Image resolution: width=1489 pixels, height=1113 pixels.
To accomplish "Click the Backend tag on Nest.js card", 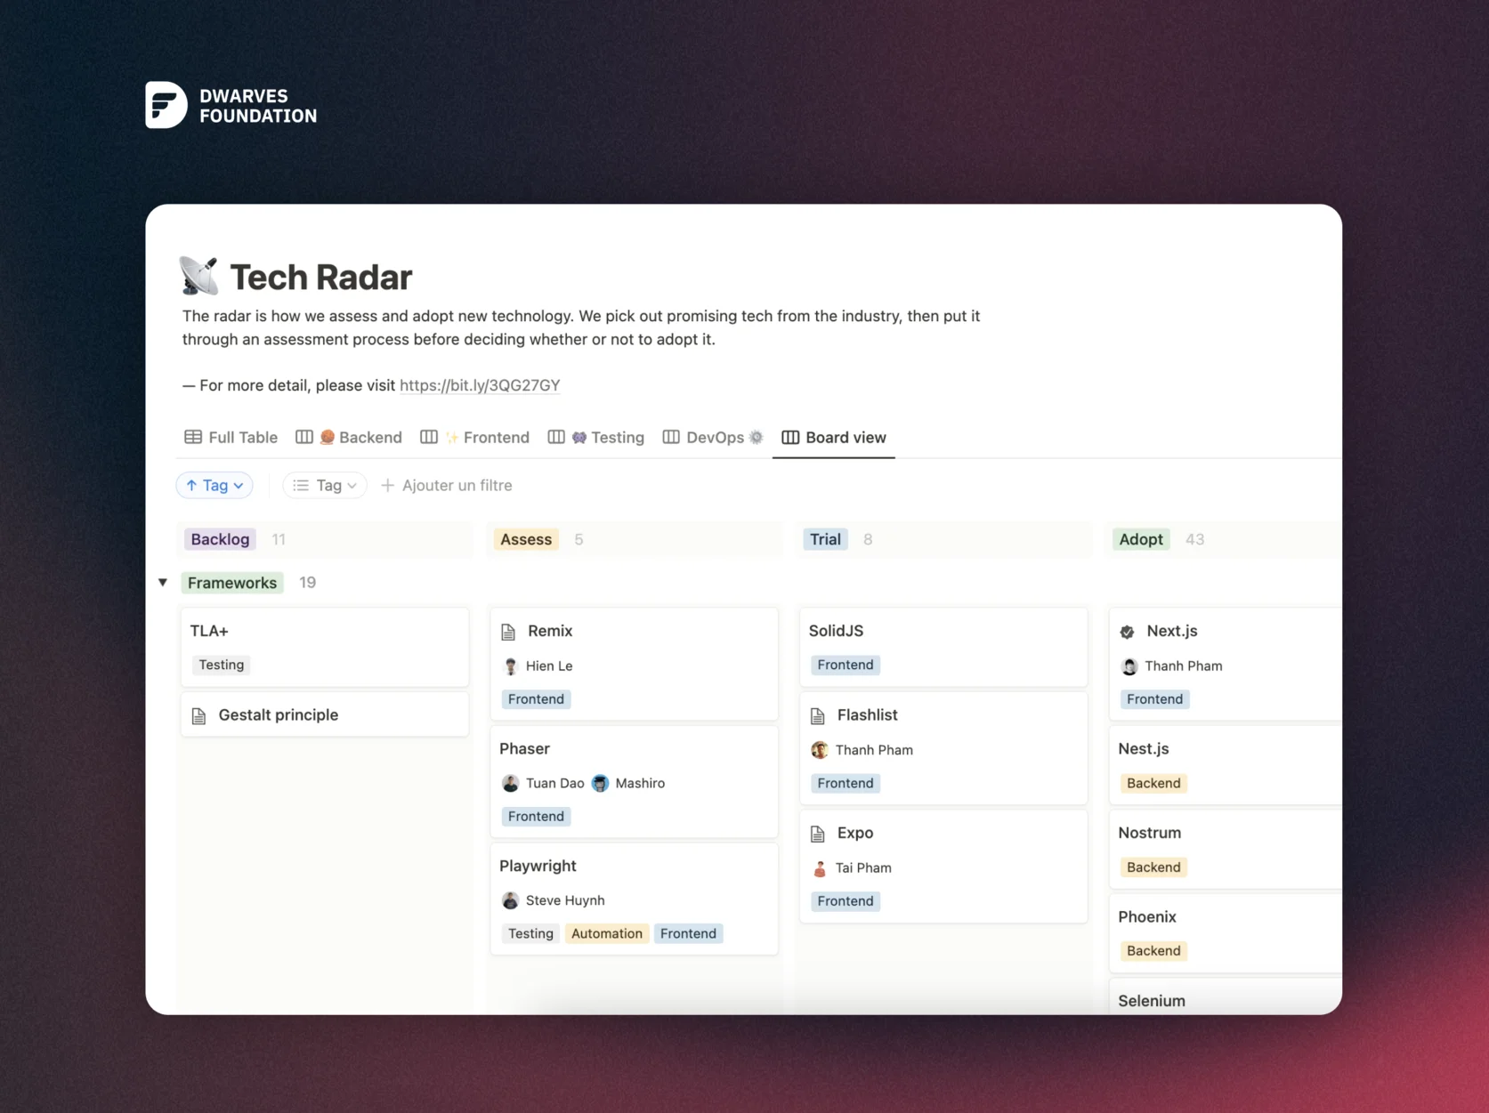I will pyautogui.click(x=1153, y=783).
